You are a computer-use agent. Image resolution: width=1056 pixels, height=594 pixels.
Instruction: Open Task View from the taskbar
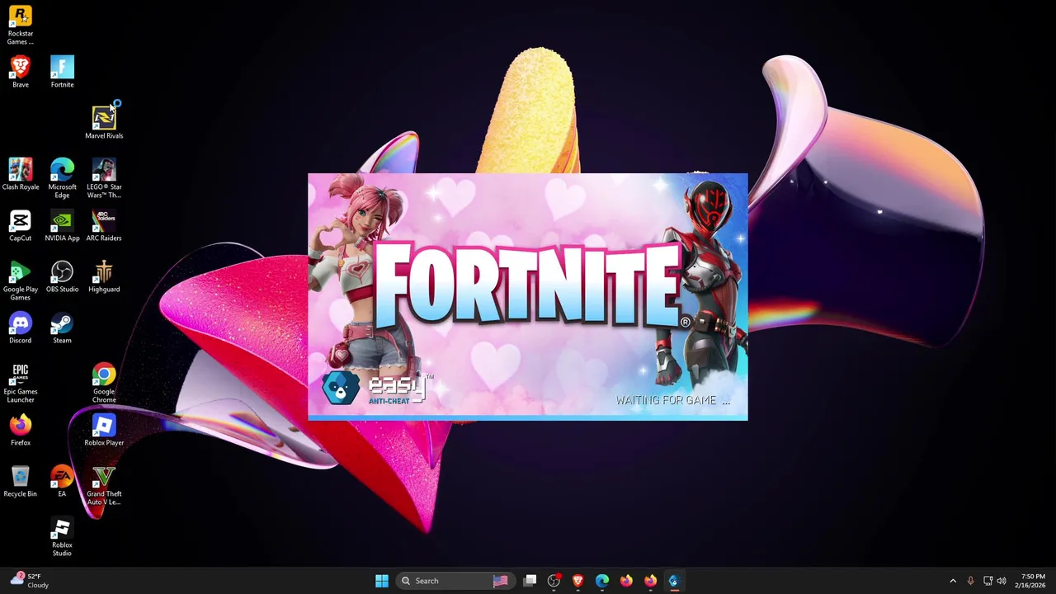530,581
